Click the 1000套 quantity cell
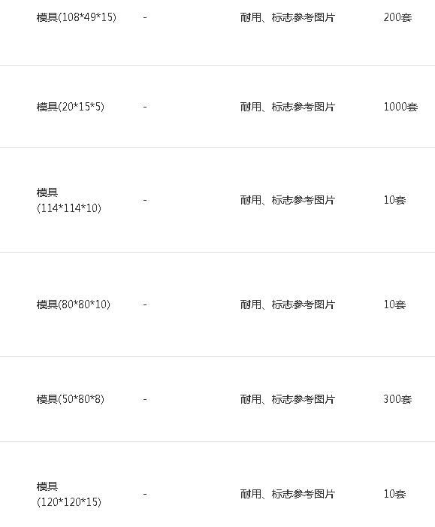Screen dimensions: 435x527 click(x=400, y=107)
